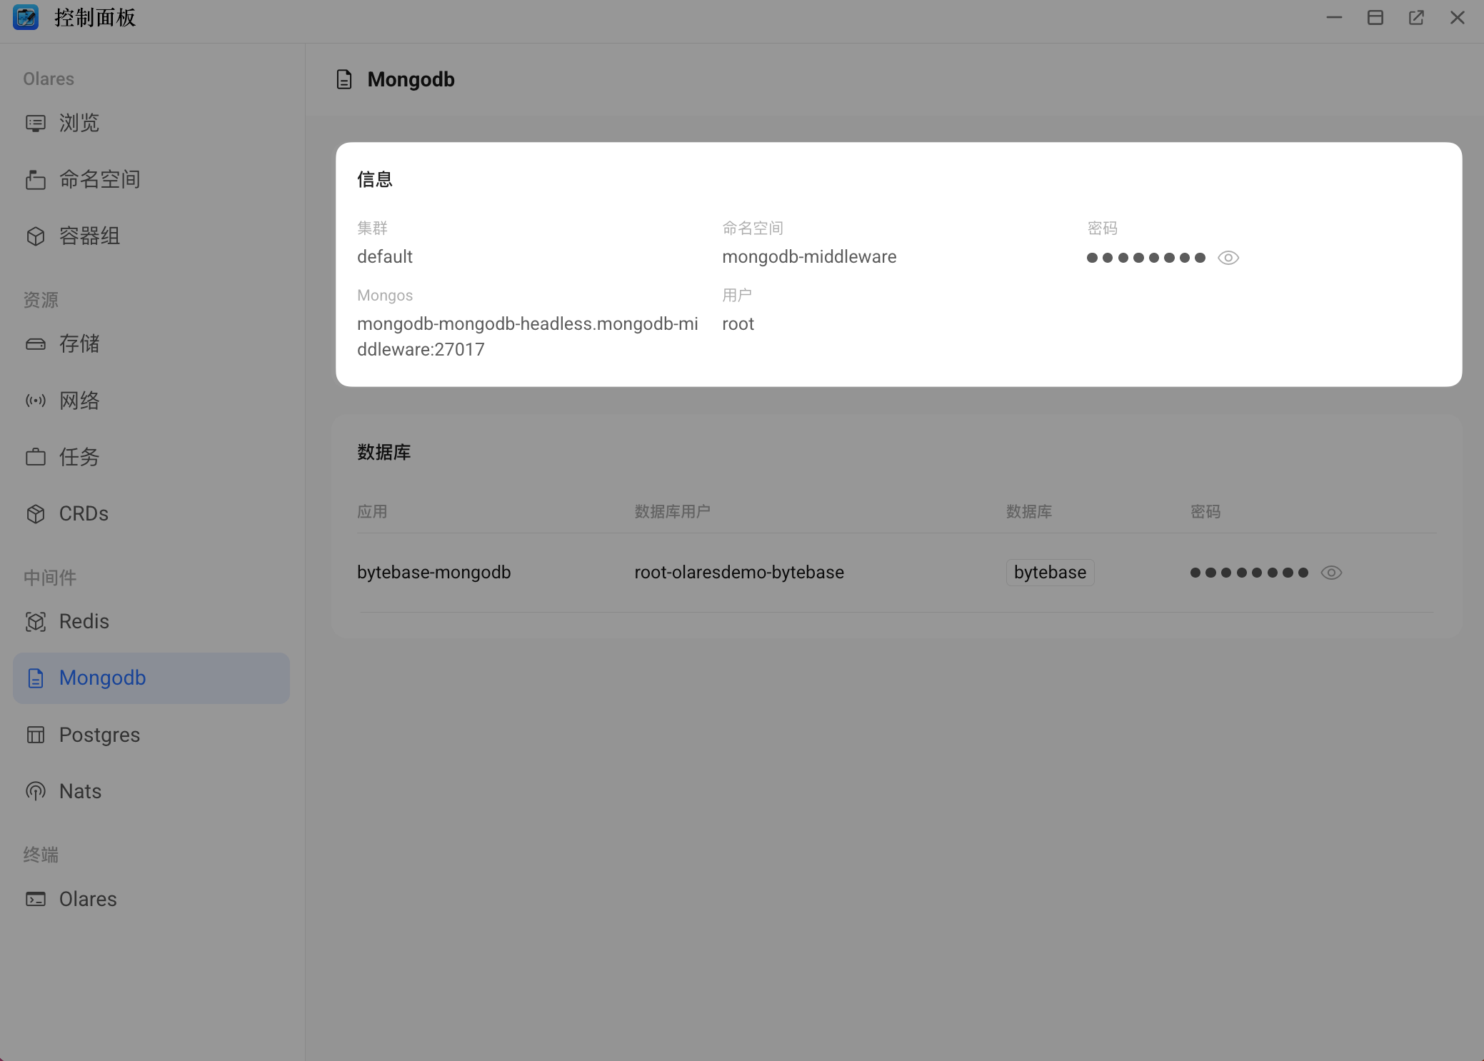
Task: Open the Nats middleware panel
Action: (79, 790)
